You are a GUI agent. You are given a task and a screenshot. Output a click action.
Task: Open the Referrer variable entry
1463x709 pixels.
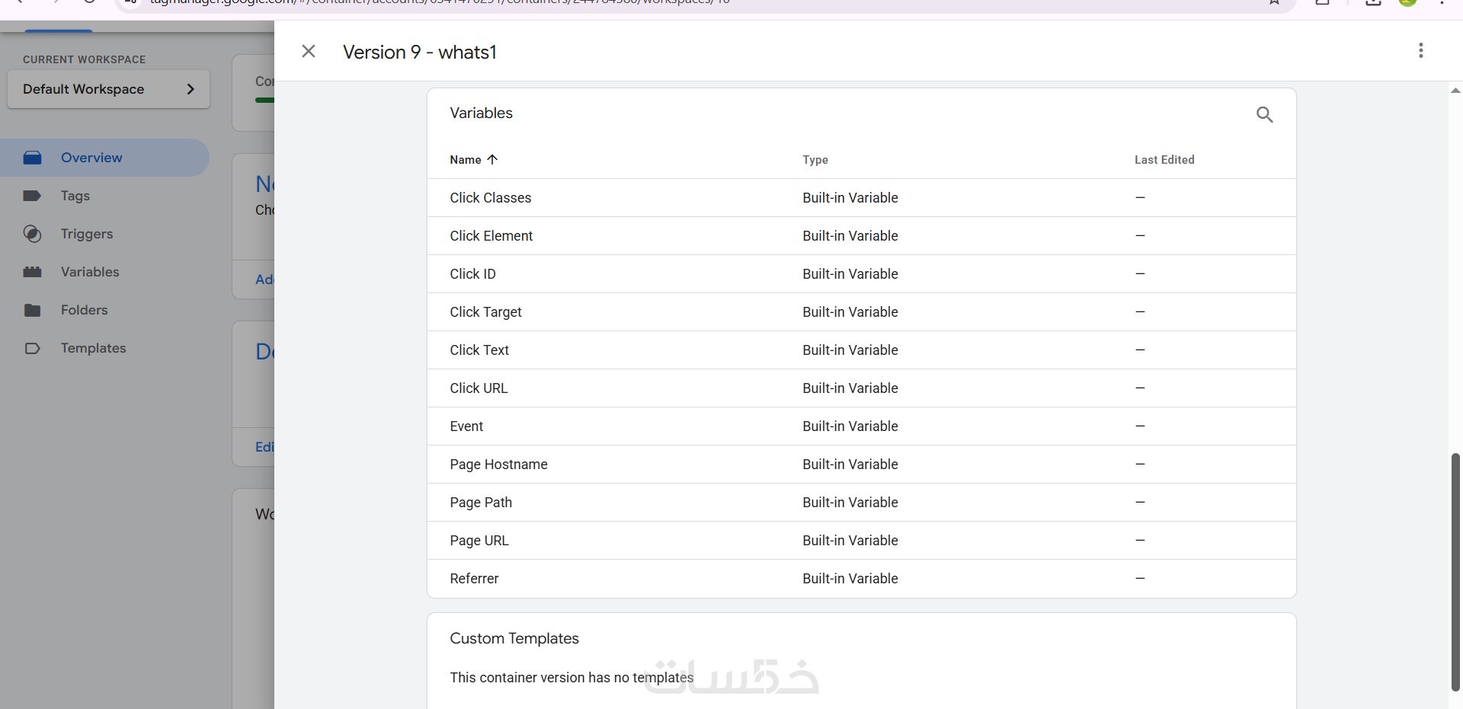point(474,579)
